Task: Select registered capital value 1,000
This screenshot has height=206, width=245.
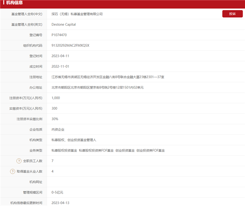Action: coord(56,98)
